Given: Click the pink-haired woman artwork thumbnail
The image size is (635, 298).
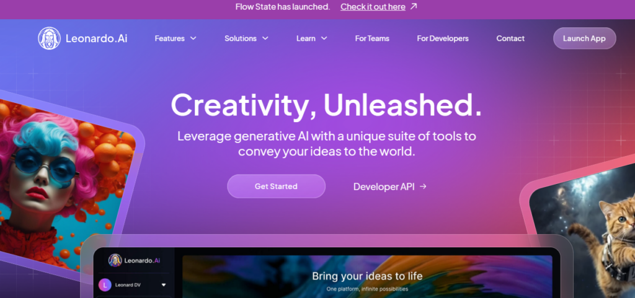Looking at the screenshot, I should point(67,185).
